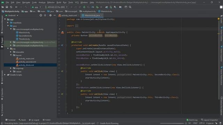This screenshot has width=223, height=125.
Task: Click the run gutter icon beside class MainActivity
Action: 62,32
